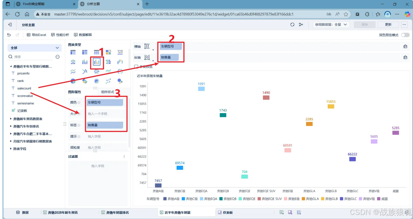Open the search options circle icon
This screenshot has width=413, height=219.
pyautogui.click(x=58, y=57)
